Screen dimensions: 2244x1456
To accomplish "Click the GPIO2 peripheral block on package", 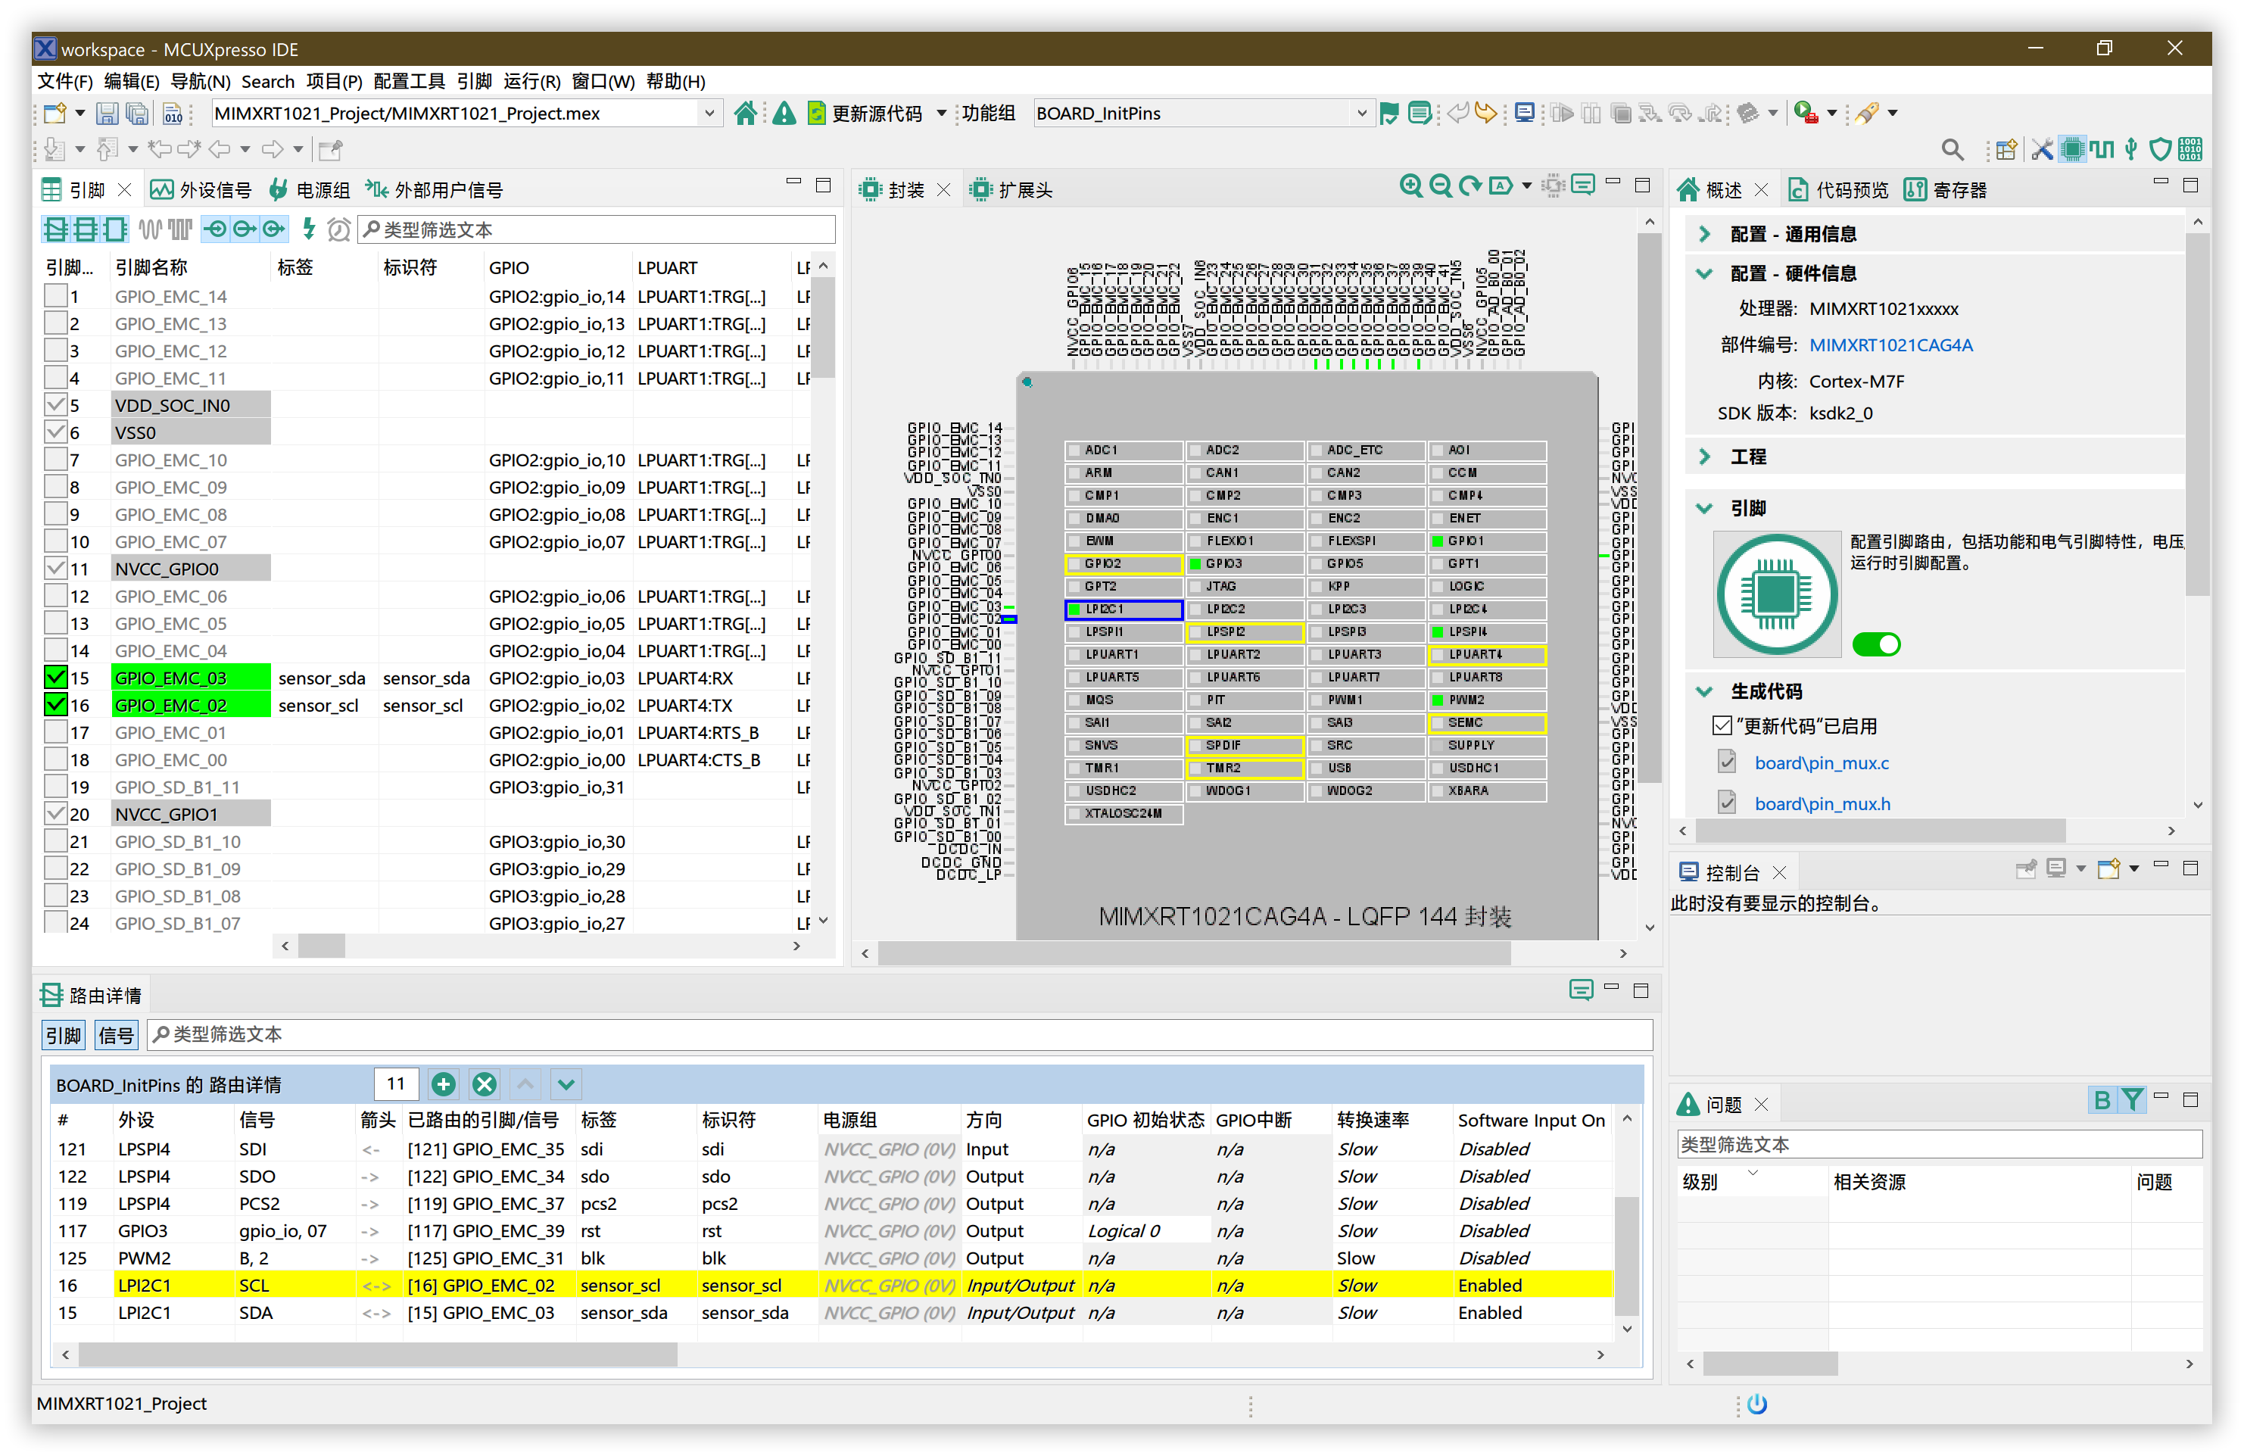I will (x=1123, y=564).
